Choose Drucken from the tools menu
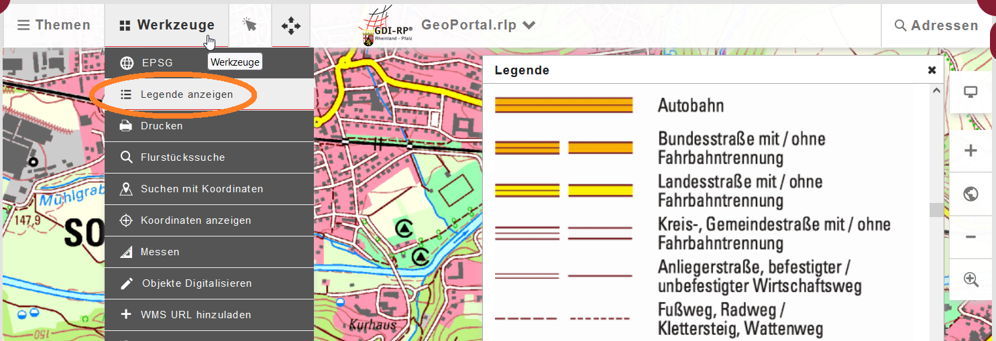 tap(209, 126)
